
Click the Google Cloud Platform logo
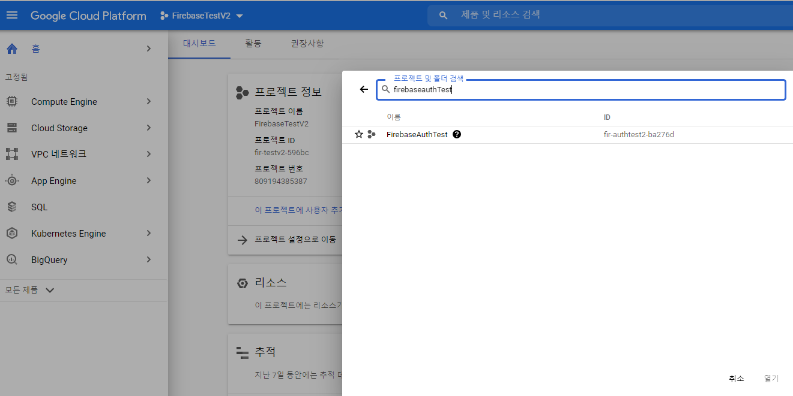click(88, 16)
